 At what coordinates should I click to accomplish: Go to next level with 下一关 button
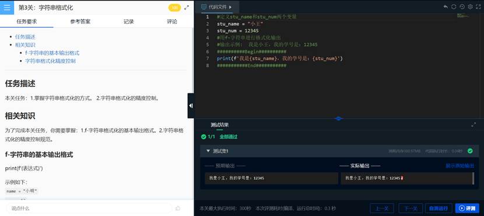click(x=411, y=208)
